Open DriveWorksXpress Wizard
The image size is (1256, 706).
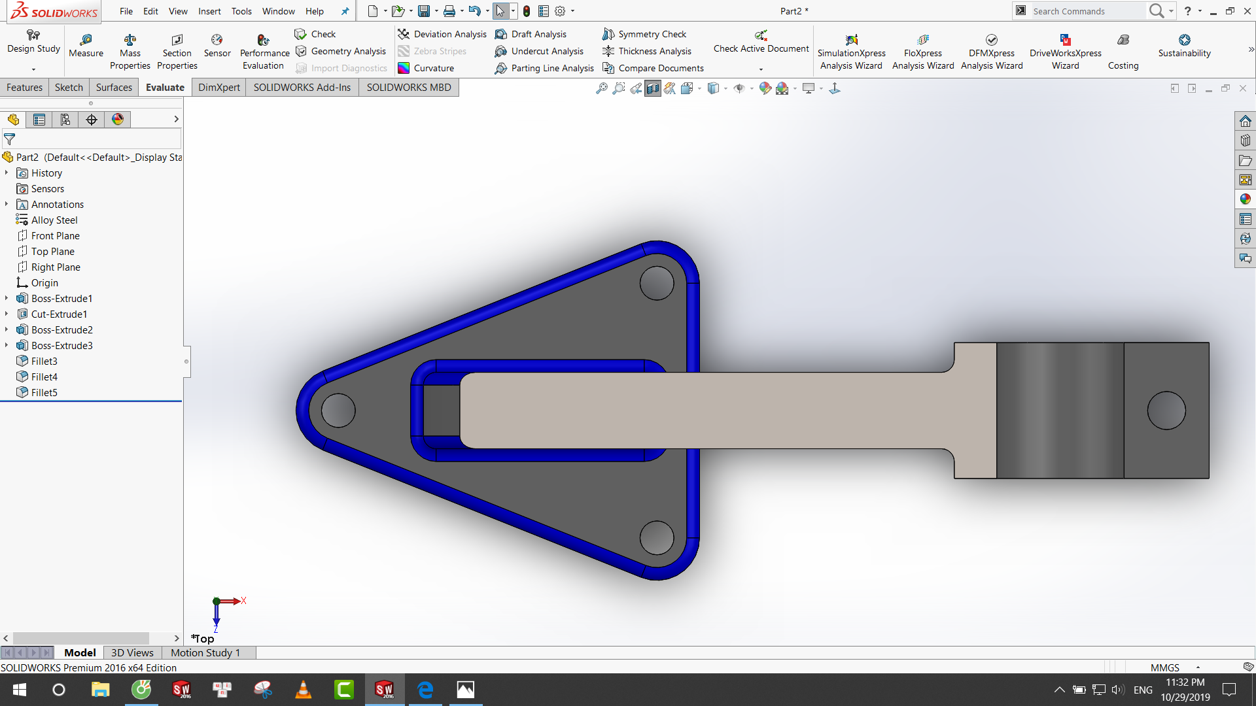click(x=1065, y=52)
